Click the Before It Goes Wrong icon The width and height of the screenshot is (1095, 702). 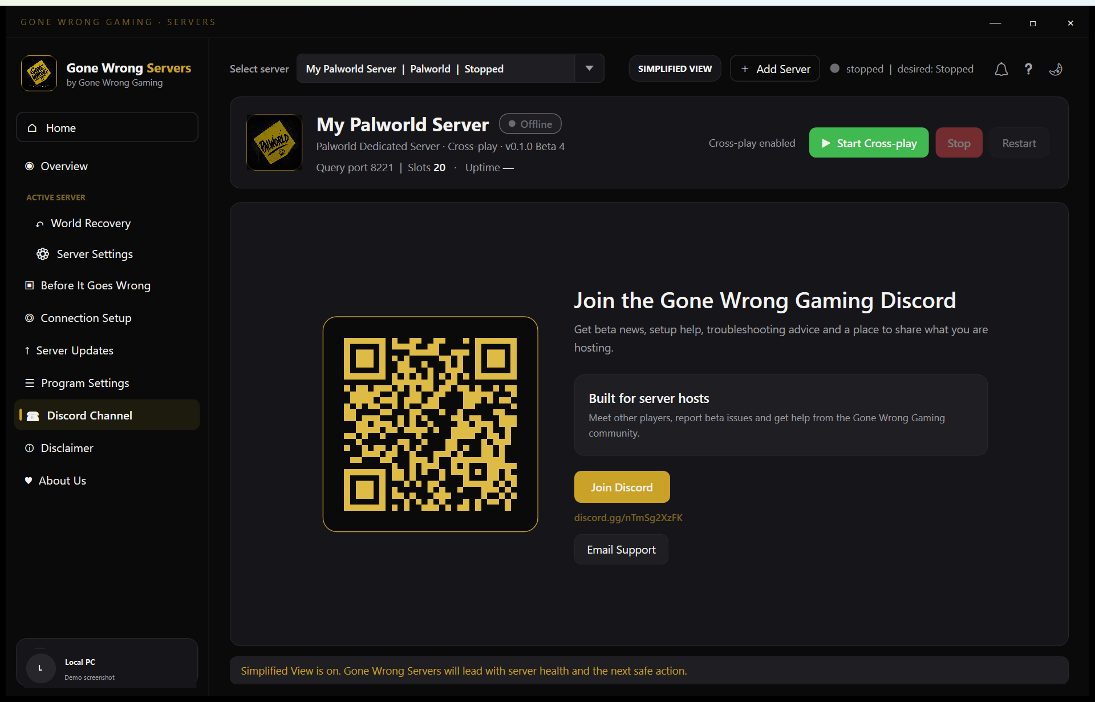pyautogui.click(x=30, y=285)
